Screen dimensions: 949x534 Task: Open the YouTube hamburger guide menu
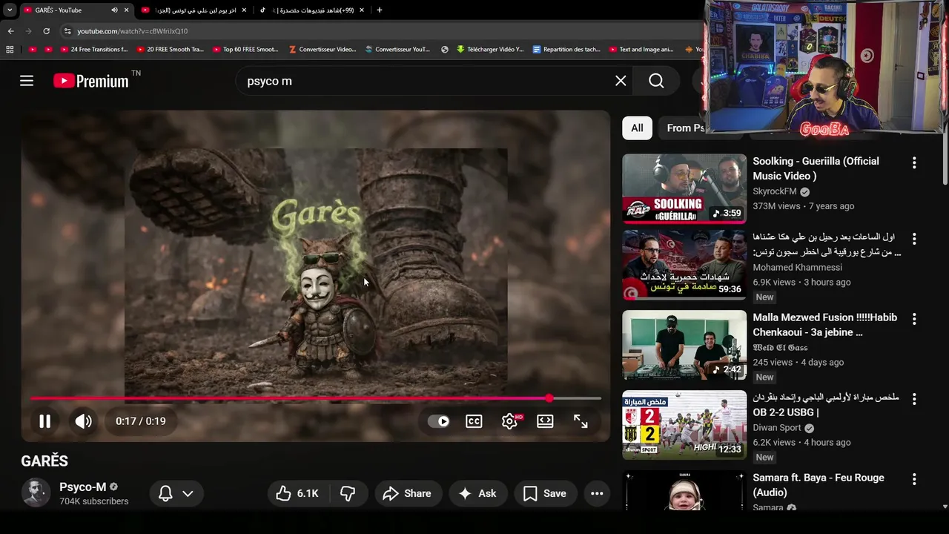coord(27,81)
